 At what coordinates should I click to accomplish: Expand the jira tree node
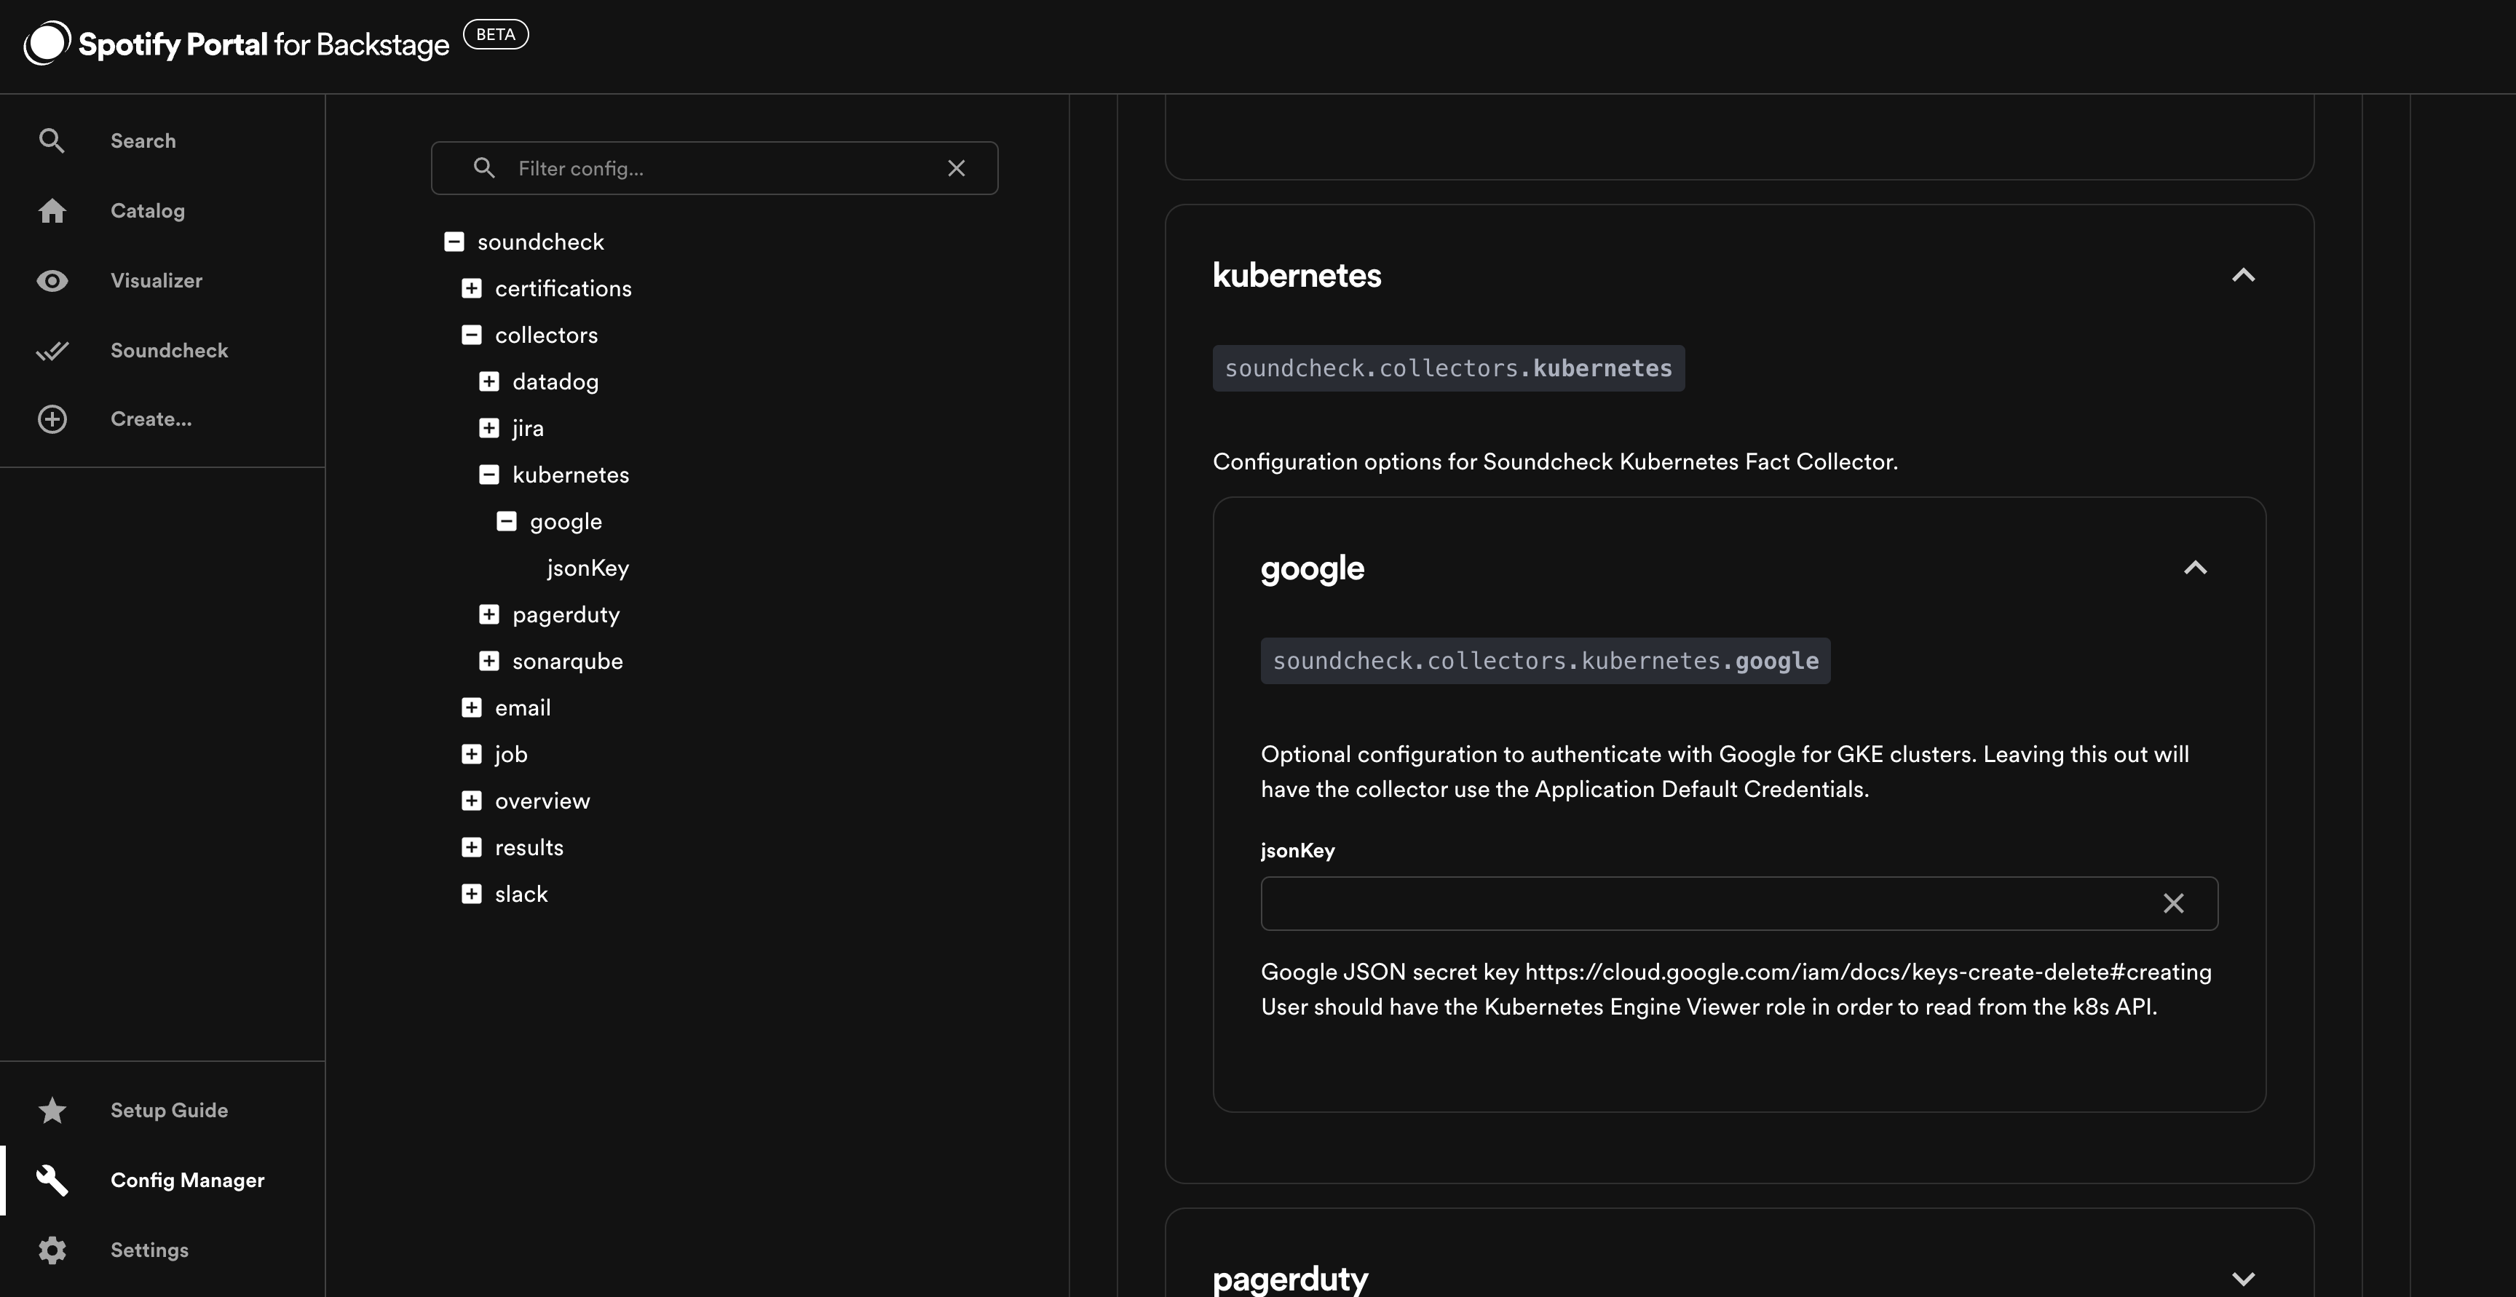click(x=489, y=428)
